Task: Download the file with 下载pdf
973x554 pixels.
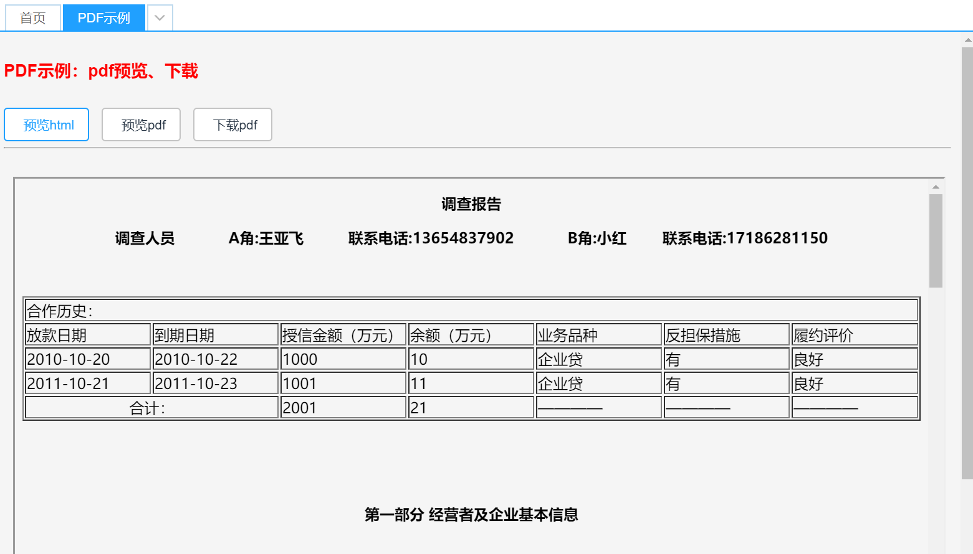Action: (232, 124)
